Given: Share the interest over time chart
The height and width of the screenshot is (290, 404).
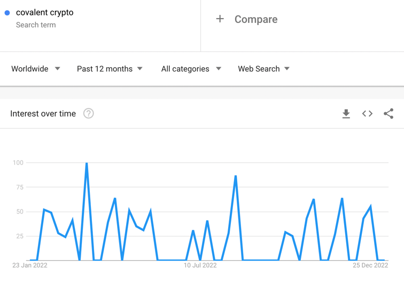Looking at the screenshot, I should 389,114.
